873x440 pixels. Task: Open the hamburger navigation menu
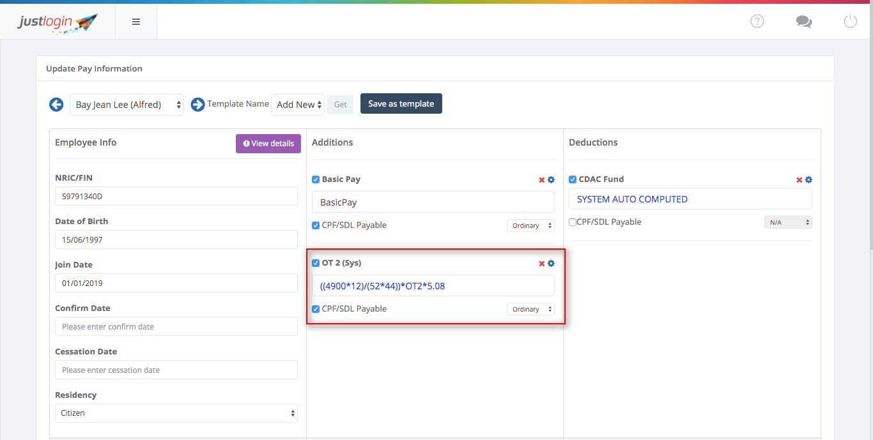[136, 22]
